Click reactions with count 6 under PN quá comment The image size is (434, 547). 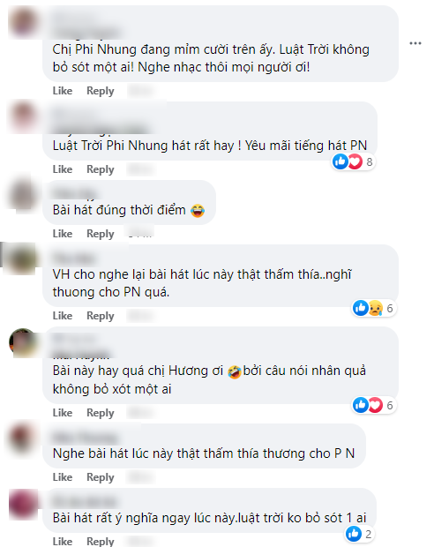pyautogui.click(x=374, y=309)
